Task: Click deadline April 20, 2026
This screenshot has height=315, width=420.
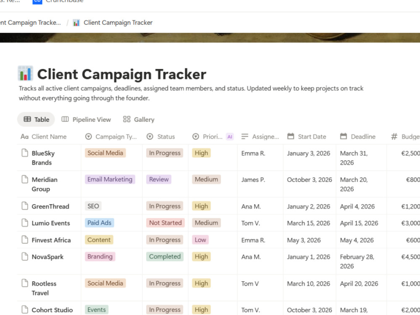Action: click(x=359, y=283)
